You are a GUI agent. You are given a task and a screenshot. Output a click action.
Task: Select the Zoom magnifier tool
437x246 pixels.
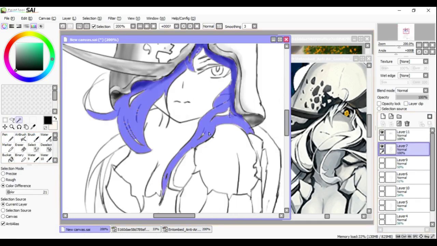12,127
